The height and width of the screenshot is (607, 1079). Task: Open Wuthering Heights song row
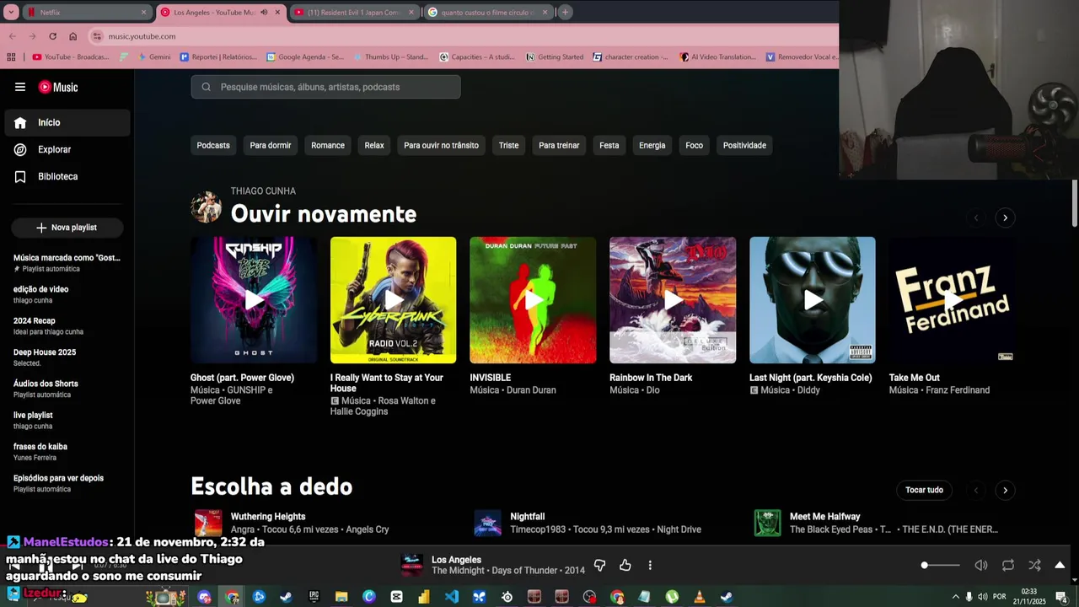[325, 523]
